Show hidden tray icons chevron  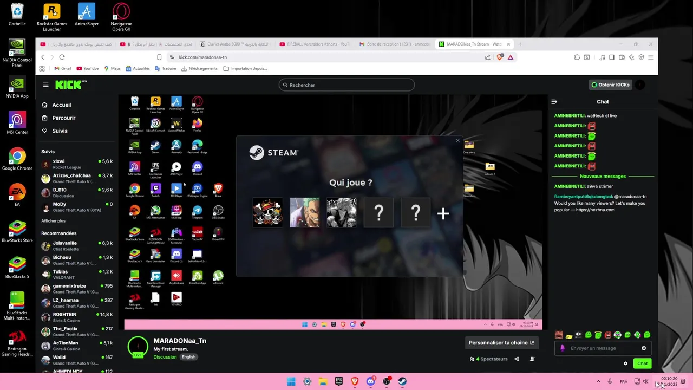598,381
